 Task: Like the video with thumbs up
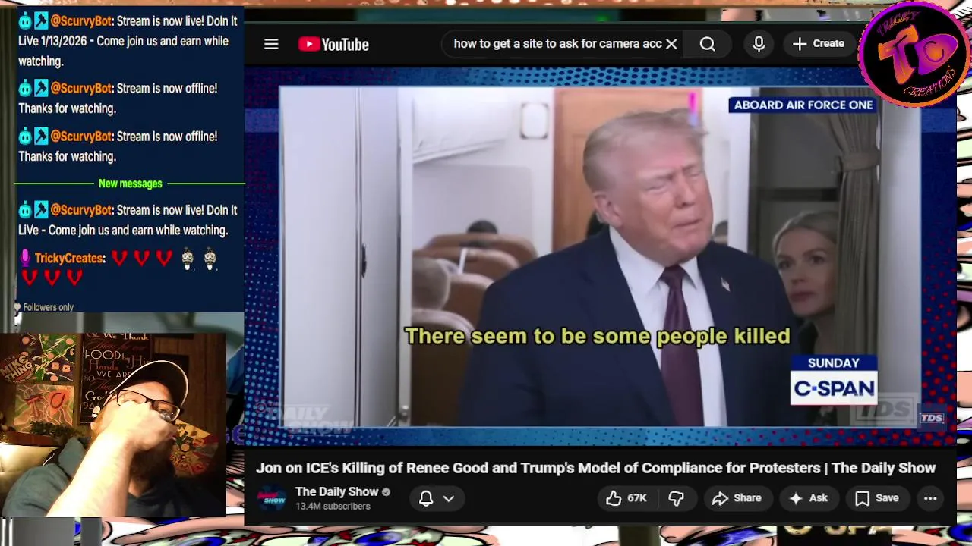[626, 498]
